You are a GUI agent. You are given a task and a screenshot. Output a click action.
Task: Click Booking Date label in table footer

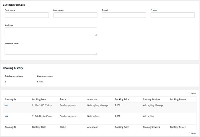pyautogui.click(x=39, y=127)
